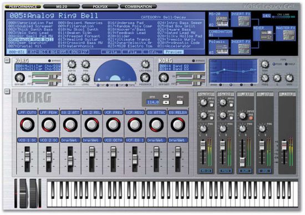Toggle BYPASS on the 4 Band EQ effect
This screenshot has width=305, height=215.
point(194,61)
